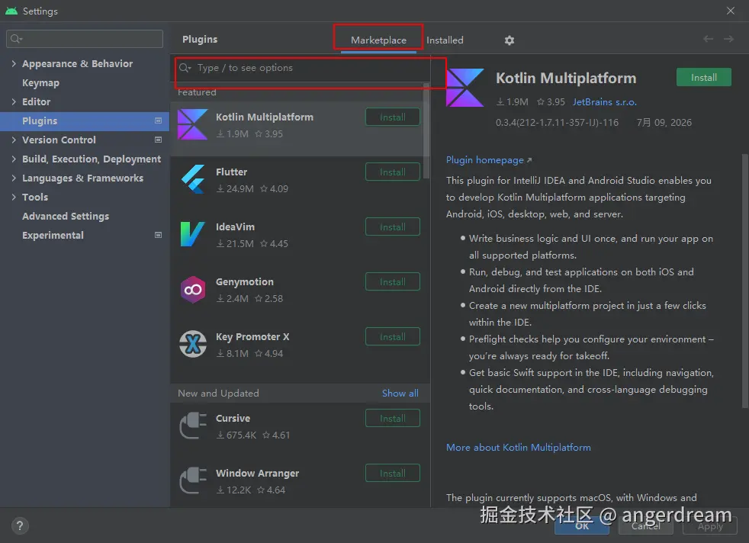Viewport: 749px width, 543px height.
Task: Select the Flutter plugin name
Action: (231, 172)
